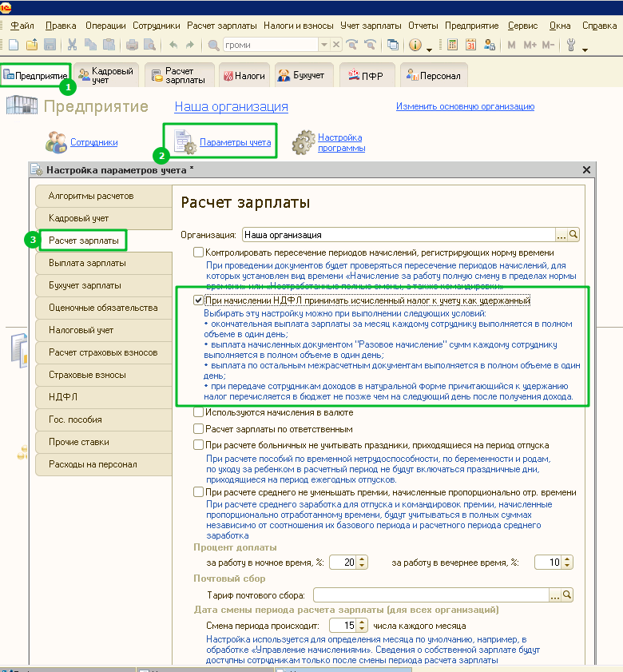
Task: Click the M memory toolbar button
Action: click(511, 45)
